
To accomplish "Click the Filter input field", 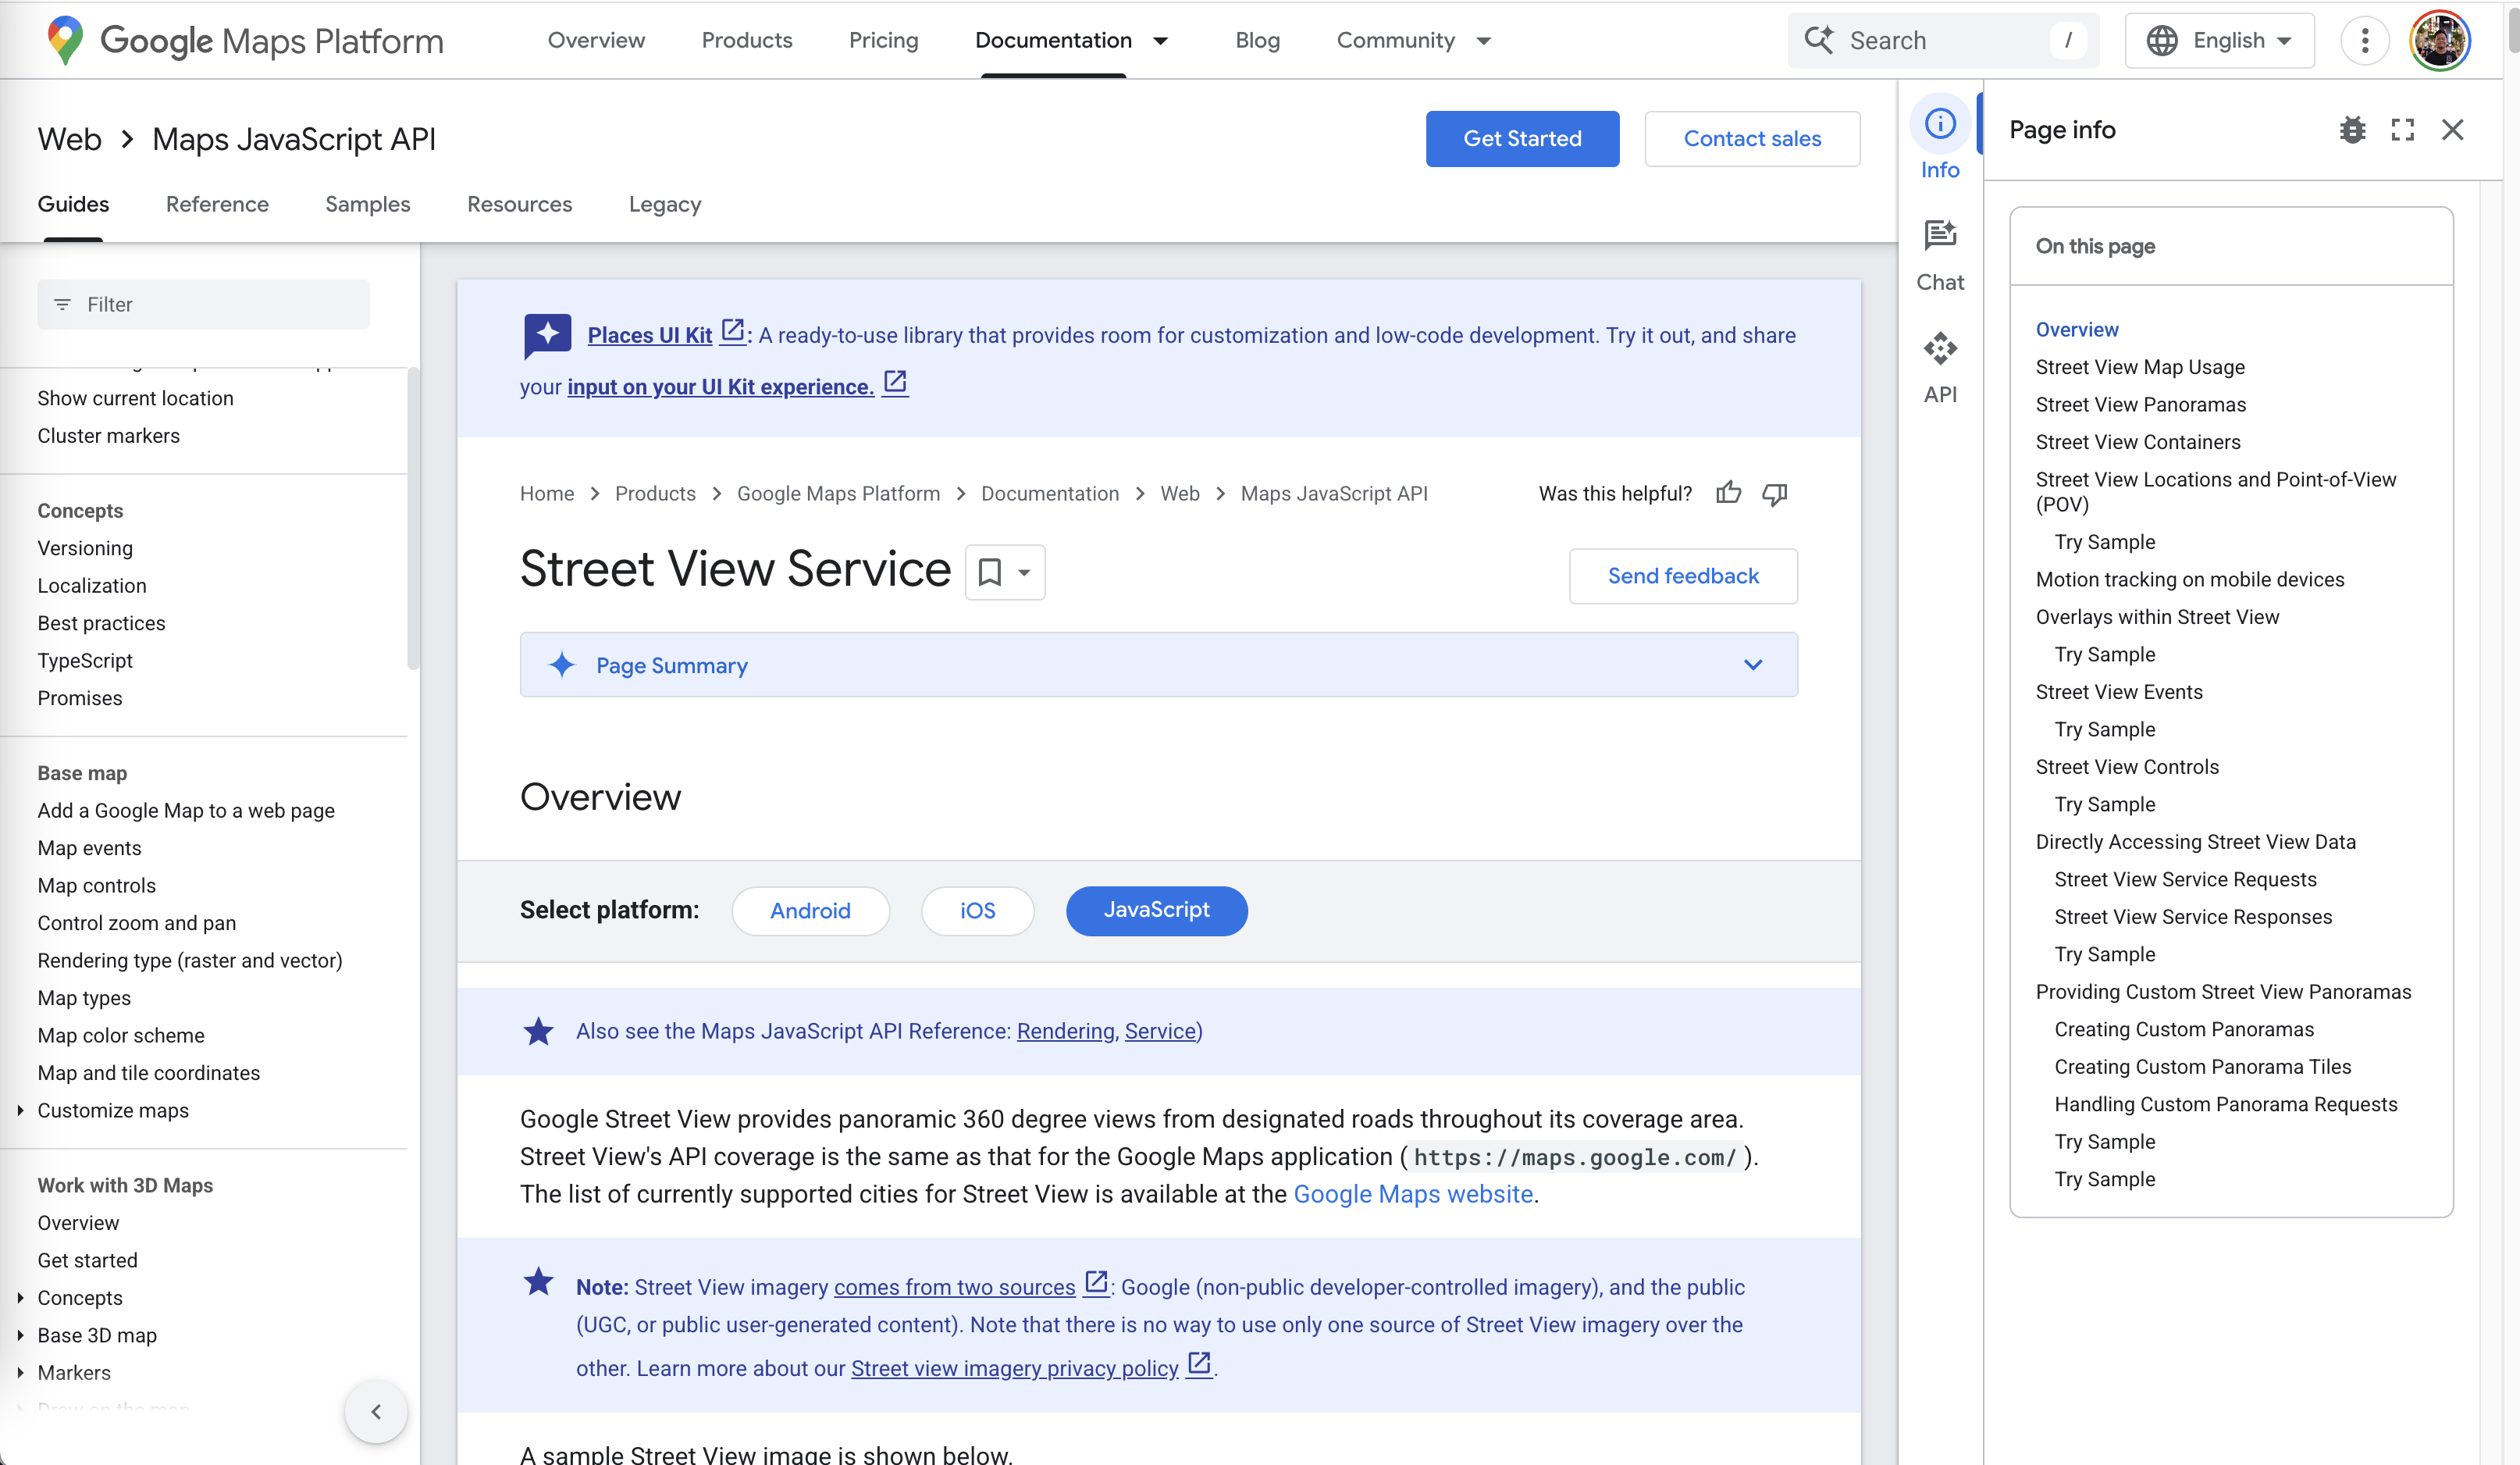I will pos(203,304).
